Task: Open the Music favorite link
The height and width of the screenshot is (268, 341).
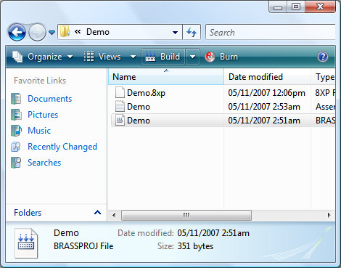Action: [x=39, y=131]
